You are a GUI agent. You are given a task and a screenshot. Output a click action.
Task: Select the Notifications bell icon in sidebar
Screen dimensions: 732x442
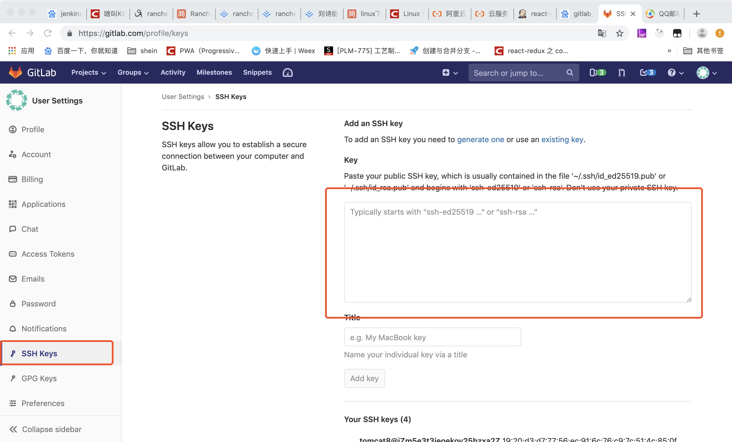pos(12,329)
